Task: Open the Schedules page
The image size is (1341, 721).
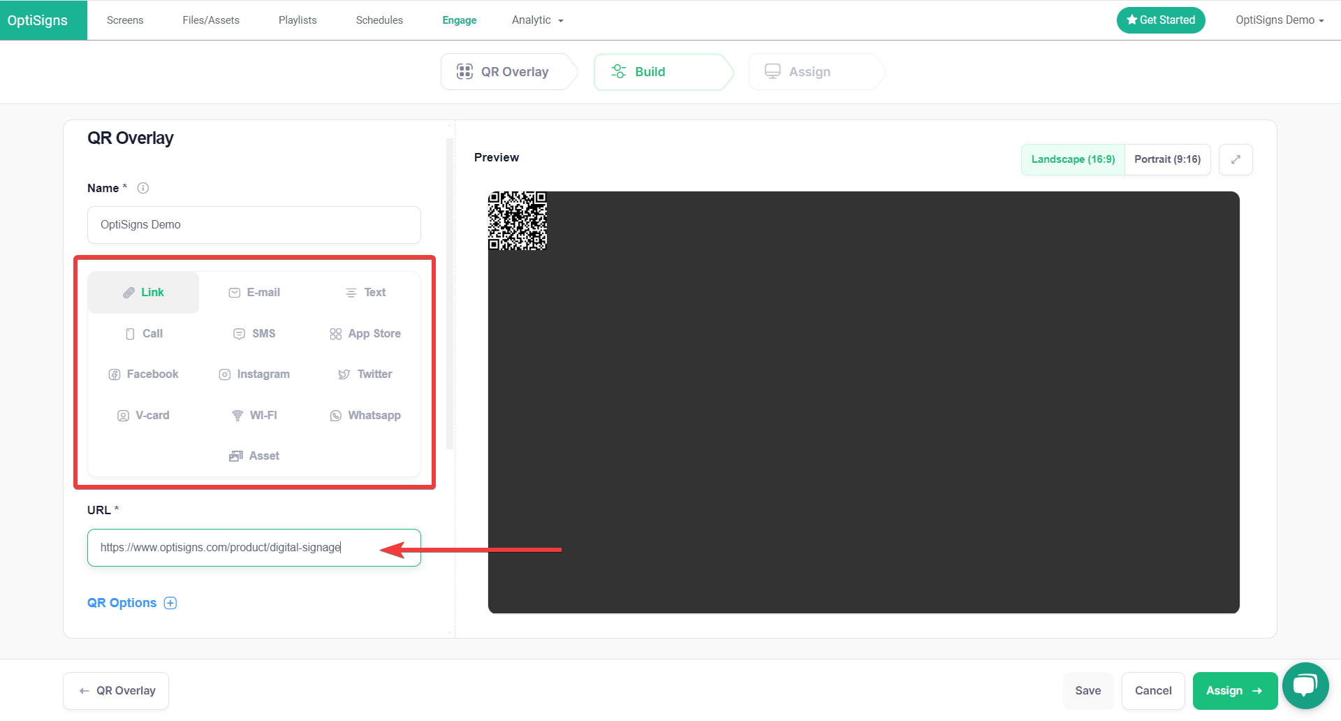Action: [x=379, y=20]
